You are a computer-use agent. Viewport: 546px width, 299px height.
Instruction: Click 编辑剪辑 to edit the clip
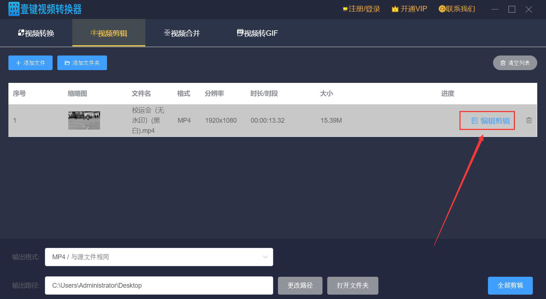tap(490, 121)
